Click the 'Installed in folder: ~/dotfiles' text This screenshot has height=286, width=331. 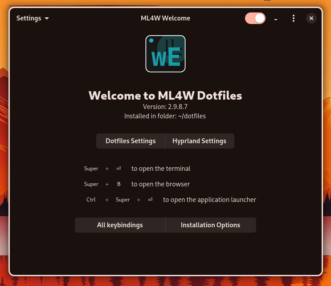click(x=165, y=116)
